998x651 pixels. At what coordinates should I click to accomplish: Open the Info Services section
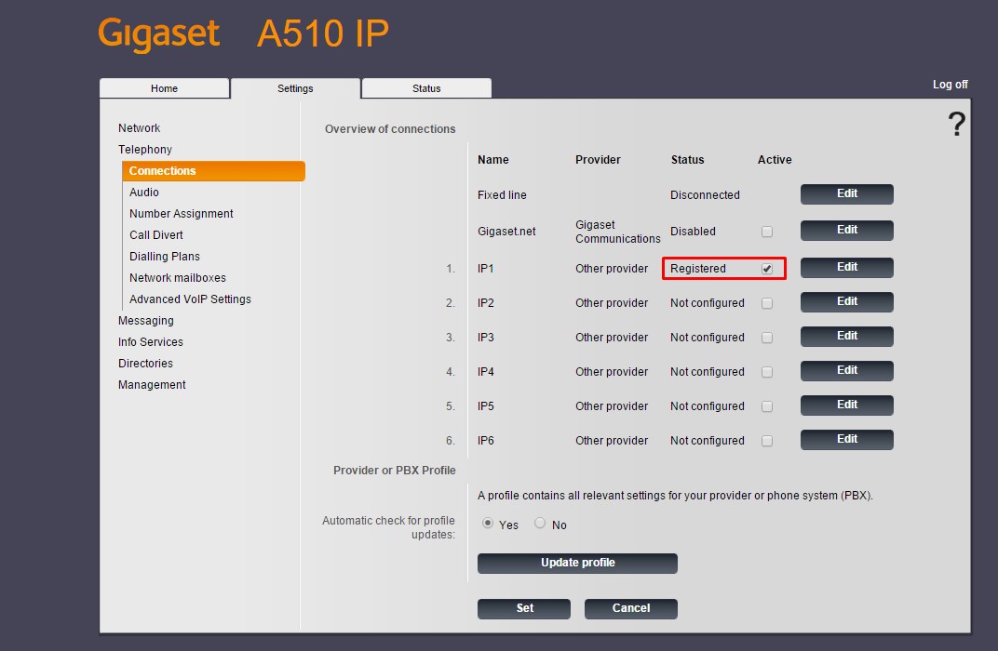150,342
